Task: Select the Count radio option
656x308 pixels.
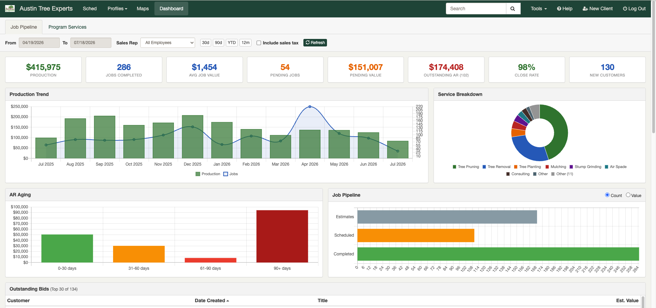Action: [607, 195]
